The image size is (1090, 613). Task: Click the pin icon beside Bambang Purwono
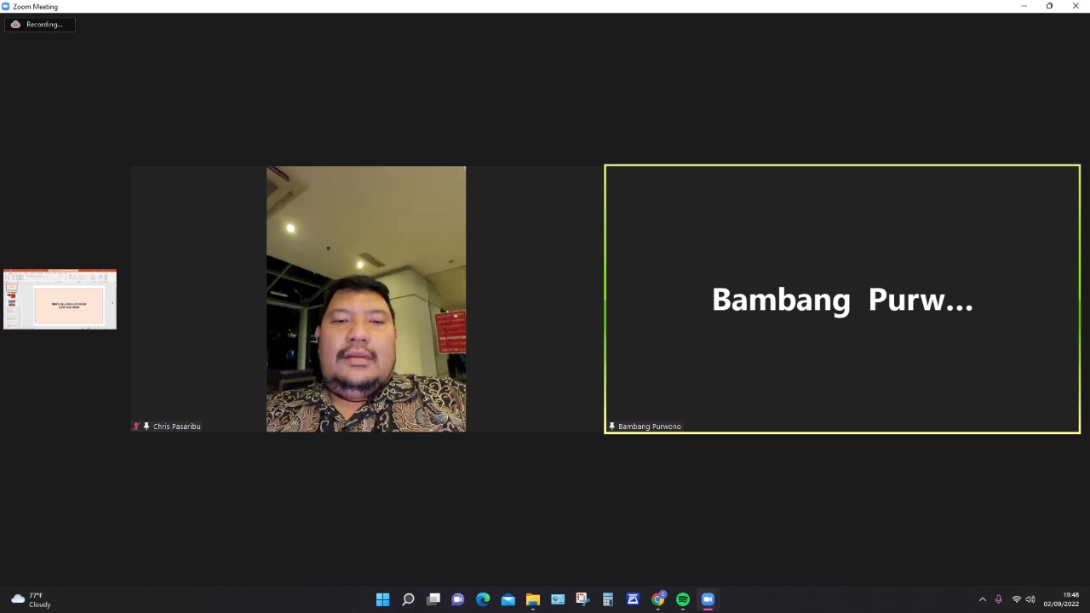click(x=611, y=427)
